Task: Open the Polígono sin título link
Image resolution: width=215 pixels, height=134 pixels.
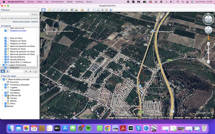Action: tap(18, 31)
